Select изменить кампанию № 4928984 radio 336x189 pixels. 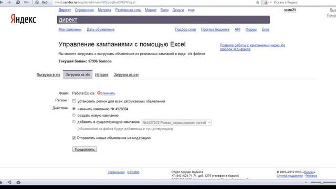pyautogui.click(x=73, y=109)
